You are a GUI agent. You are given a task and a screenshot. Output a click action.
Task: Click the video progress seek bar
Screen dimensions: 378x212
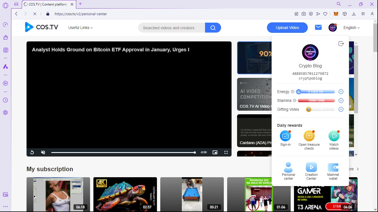[124, 152]
